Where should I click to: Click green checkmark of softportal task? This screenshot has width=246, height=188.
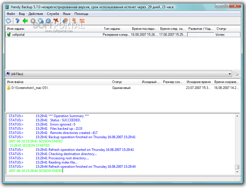(x=9, y=34)
